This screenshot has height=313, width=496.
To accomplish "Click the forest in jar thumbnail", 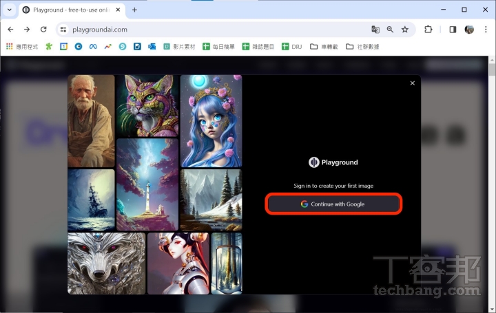I will coord(227,263).
